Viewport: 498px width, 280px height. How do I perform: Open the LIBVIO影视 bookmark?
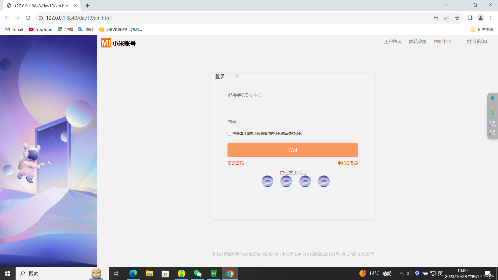pyautogui.click(x=120, y=29)
